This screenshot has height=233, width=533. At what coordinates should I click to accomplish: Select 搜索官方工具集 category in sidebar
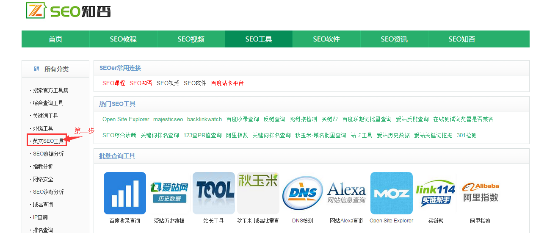pyautogui.click(x=50, y=90)
